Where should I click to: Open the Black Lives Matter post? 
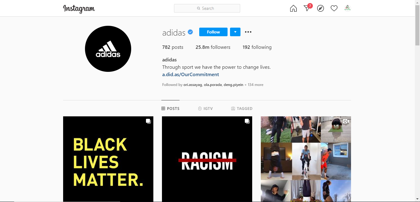coord(108,159)
